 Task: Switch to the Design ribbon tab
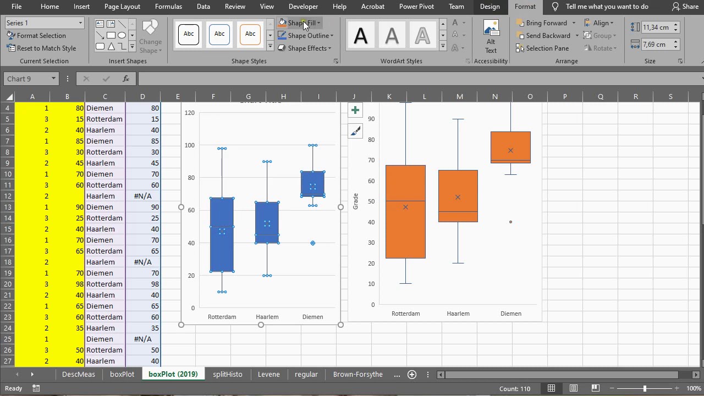(x=490, y=7)
